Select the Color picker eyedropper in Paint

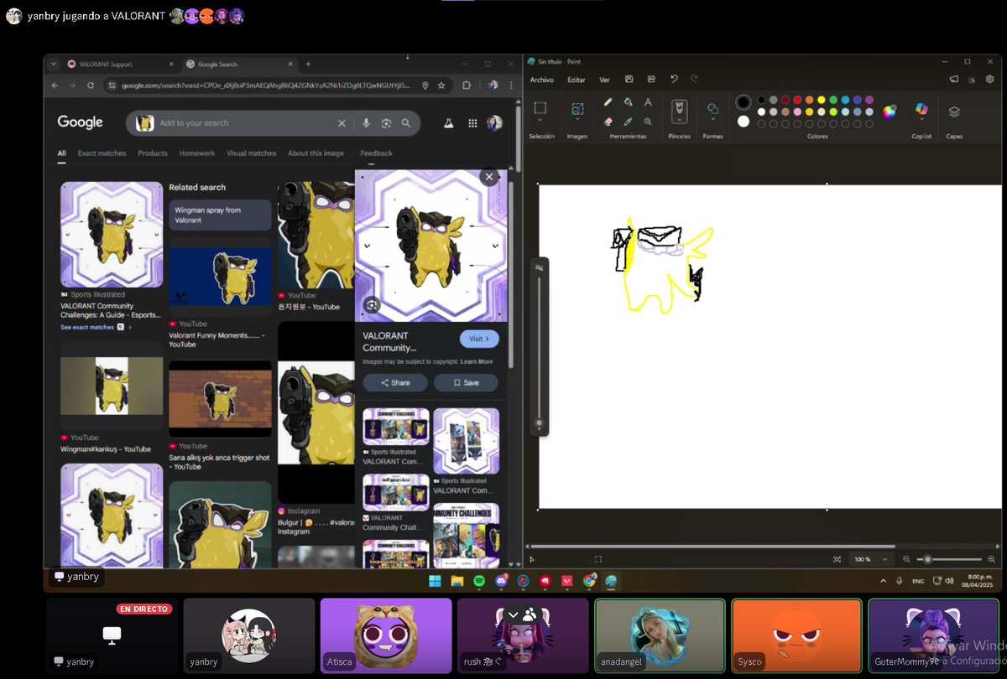628,122
